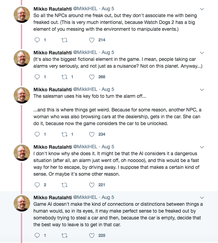Retweet the tweet about NPCs freaking out
The width and height of the screenshot is (218, 243).
point(64,40)
